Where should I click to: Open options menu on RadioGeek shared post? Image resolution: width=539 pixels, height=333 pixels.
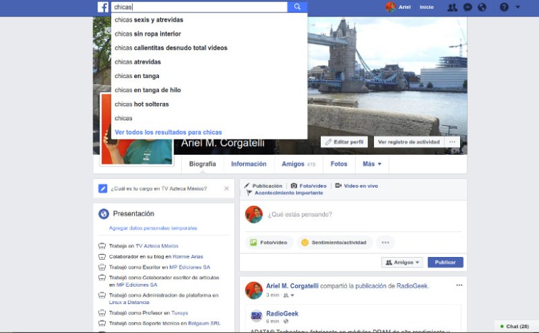point(459,285)
